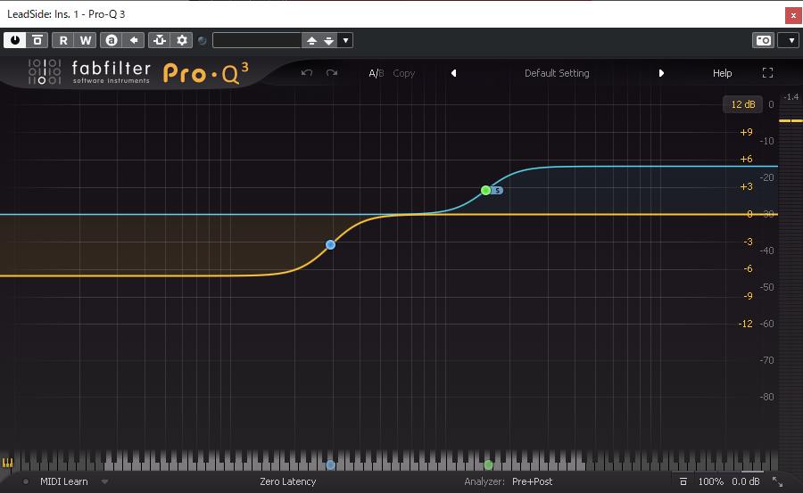
Task: Toggle the A/B state switch
Action: point(376,73)
